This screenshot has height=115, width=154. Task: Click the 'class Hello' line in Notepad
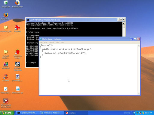(x=46, y=45)
